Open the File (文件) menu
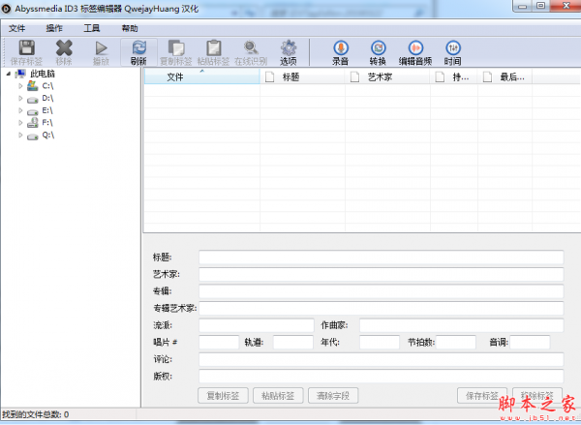 17,28
